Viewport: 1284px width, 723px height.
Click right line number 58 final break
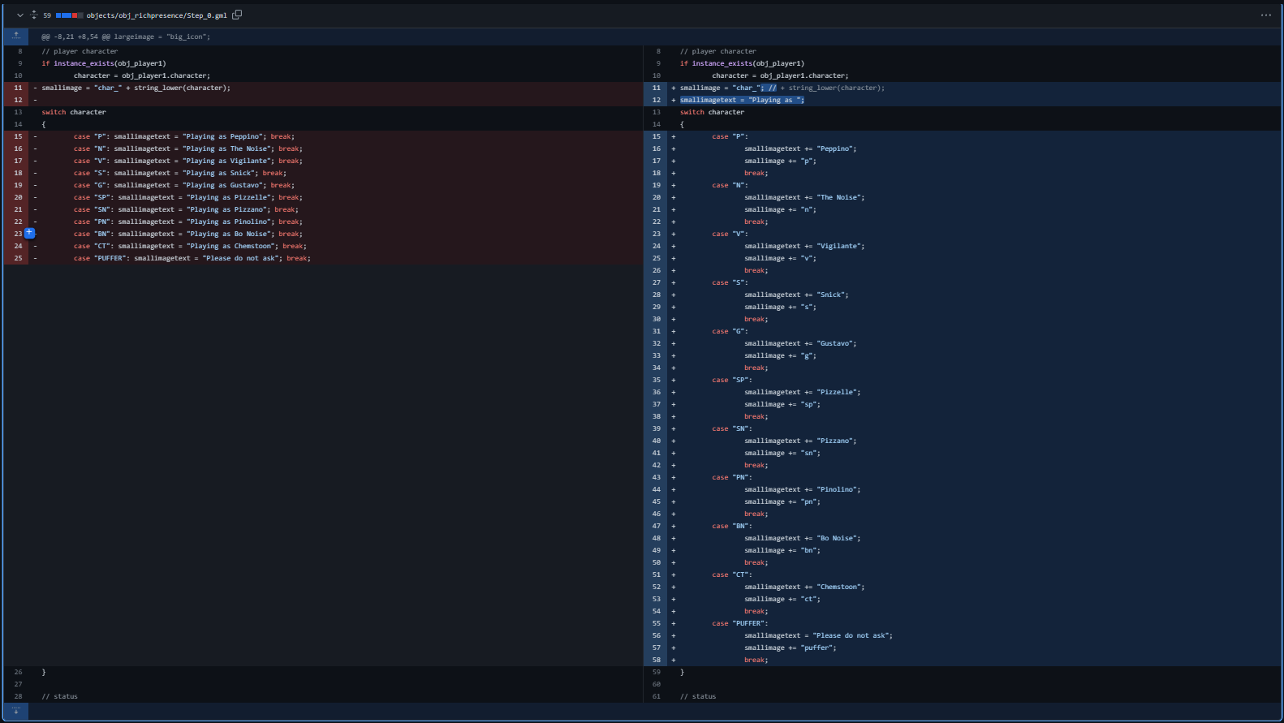point(657,660)
